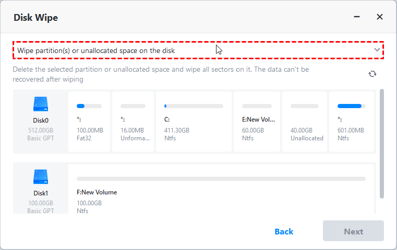
Task: Select the C: 411.30GB partition
Action: 194,122
